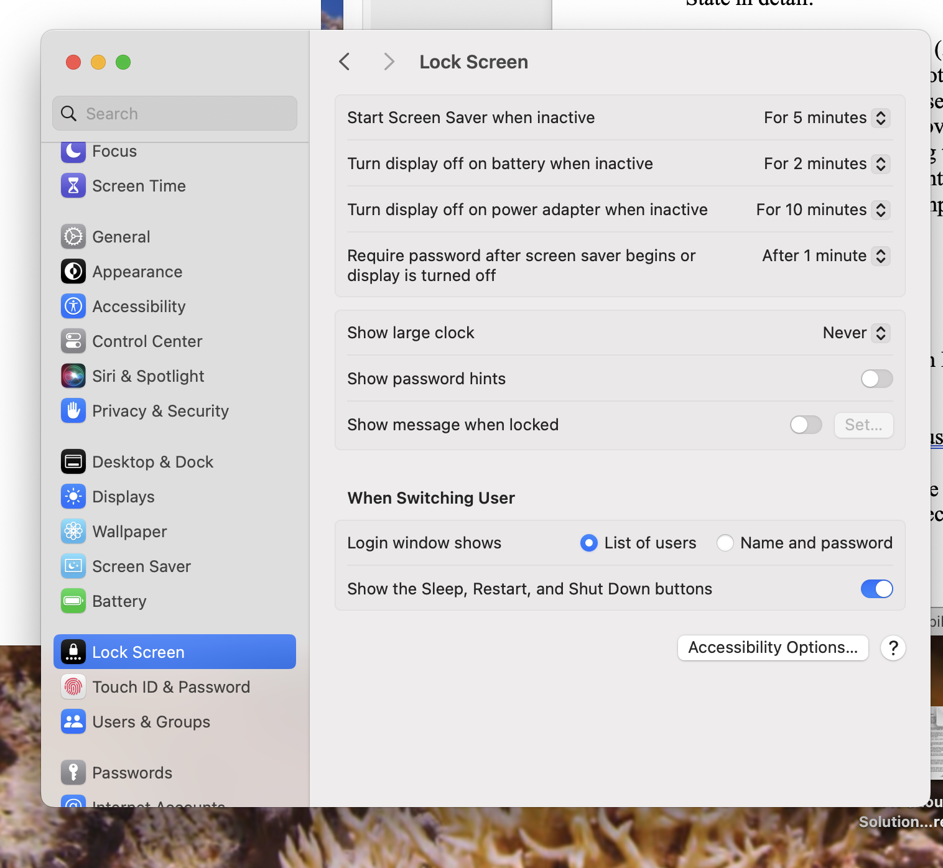Viewport: 943px width, 868px height.
Task: Click the Search field in the sidebar
Action: click(x=174, y=113)
